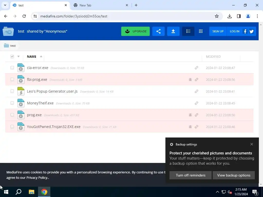
Task: Open Windows taskbar search
Action: point(18,192)
